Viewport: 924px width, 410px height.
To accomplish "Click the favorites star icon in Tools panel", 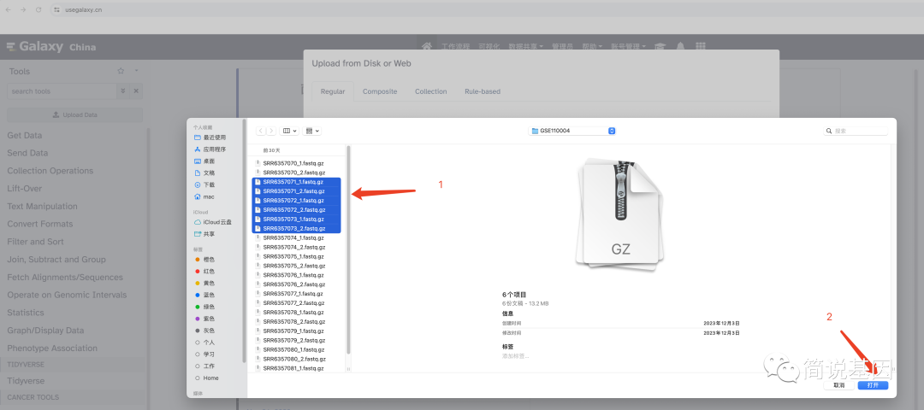I will tap(121, 71).
